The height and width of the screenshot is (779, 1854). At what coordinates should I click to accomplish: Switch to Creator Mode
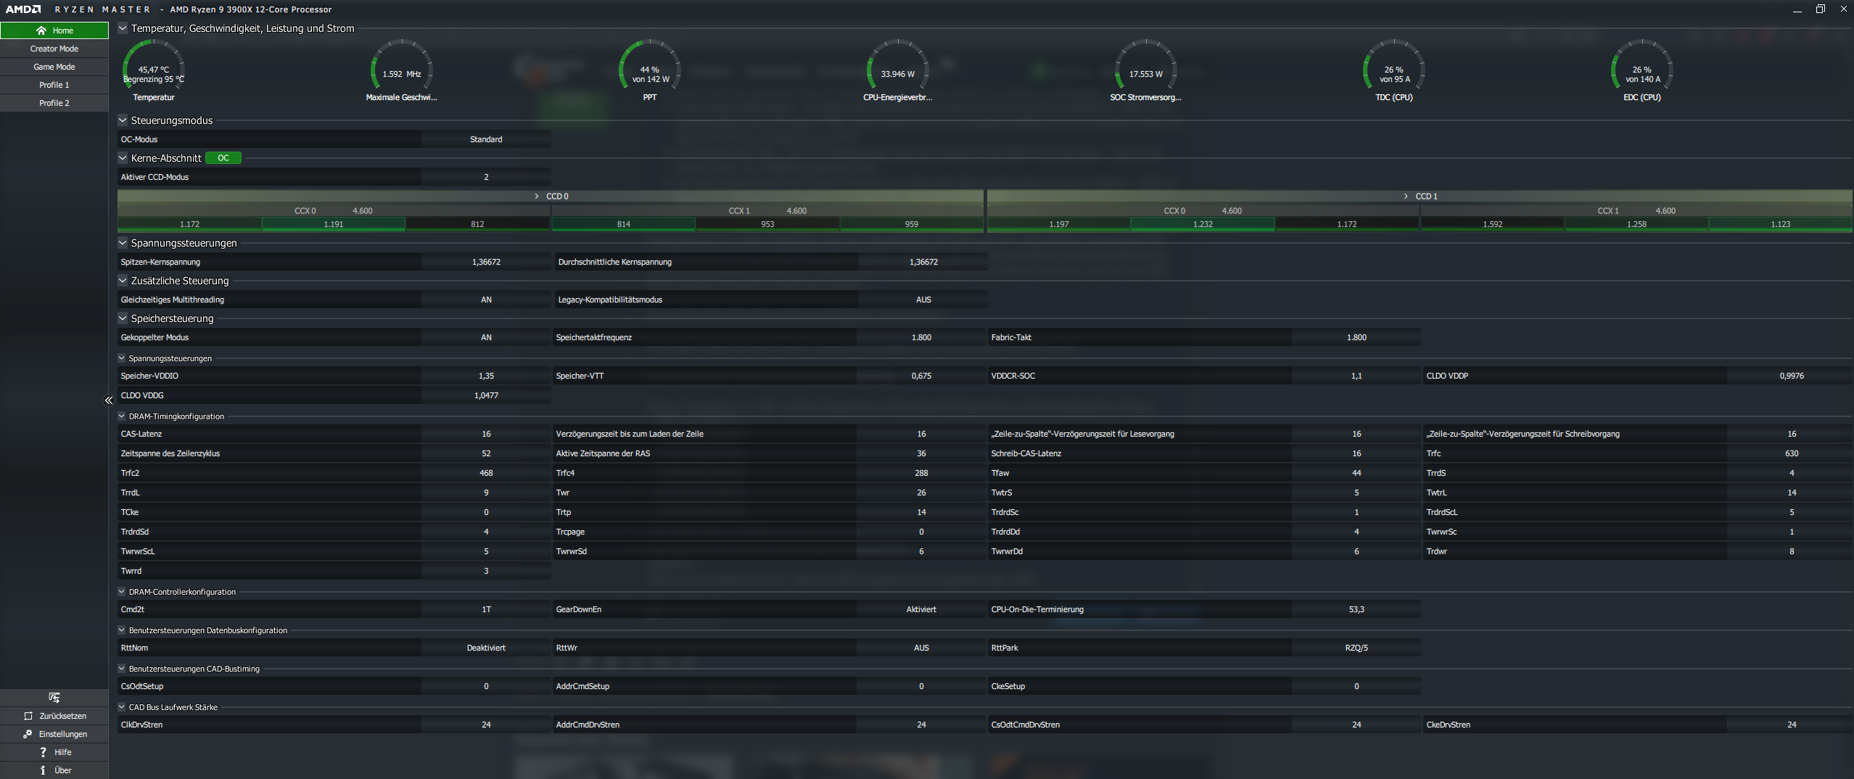54,49
